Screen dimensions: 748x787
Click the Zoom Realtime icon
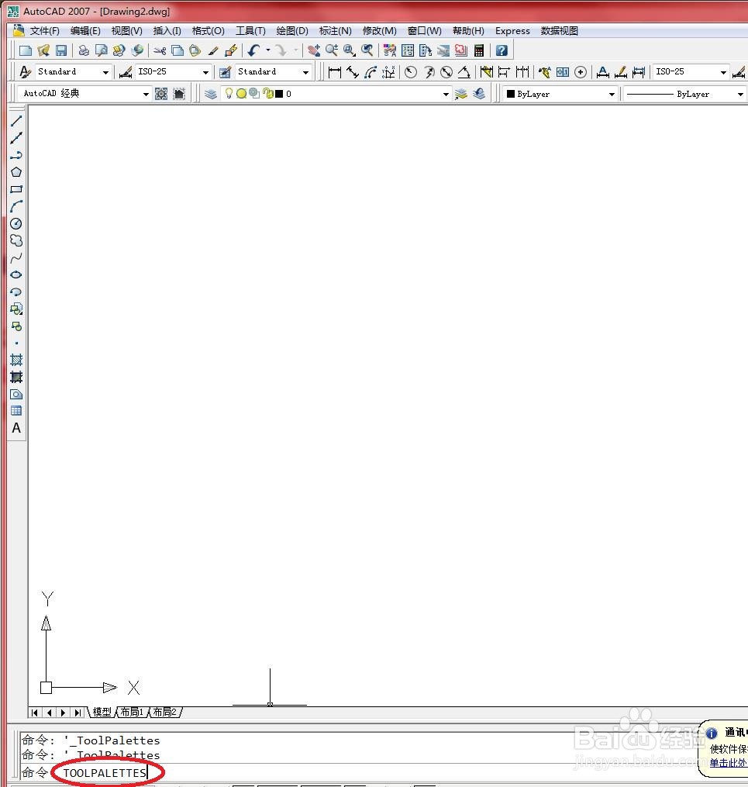[332, 50]
